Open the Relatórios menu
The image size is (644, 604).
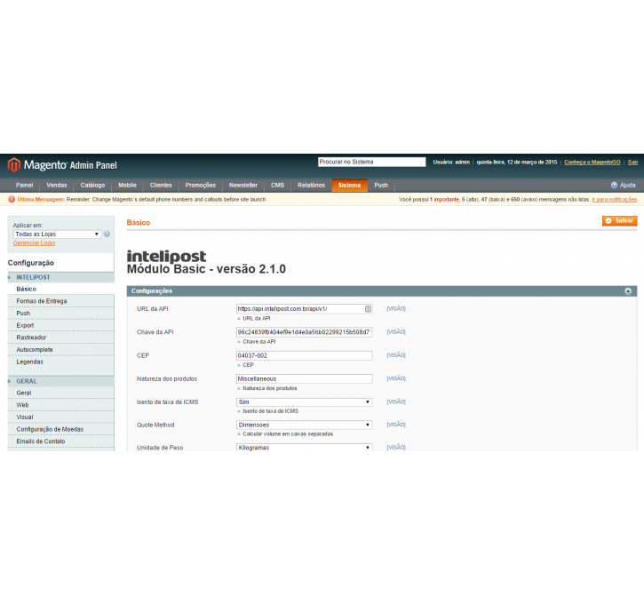tap(311, 185)
